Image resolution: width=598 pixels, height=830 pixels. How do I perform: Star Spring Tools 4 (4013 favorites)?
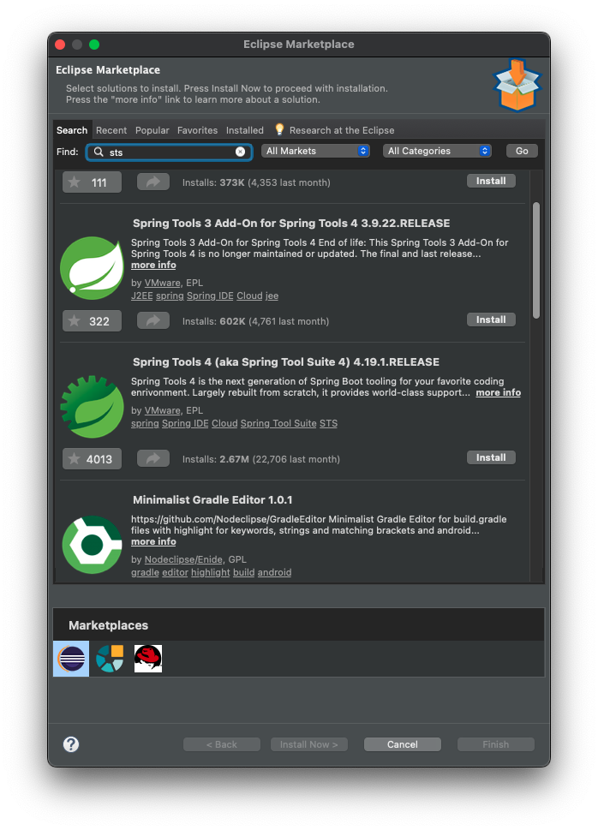coord(93,459)
